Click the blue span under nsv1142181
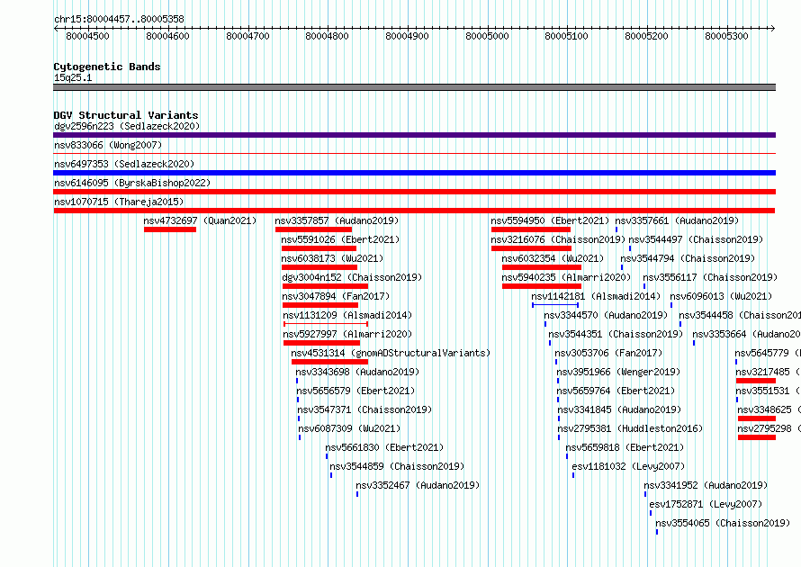 (x=555, y=305)
